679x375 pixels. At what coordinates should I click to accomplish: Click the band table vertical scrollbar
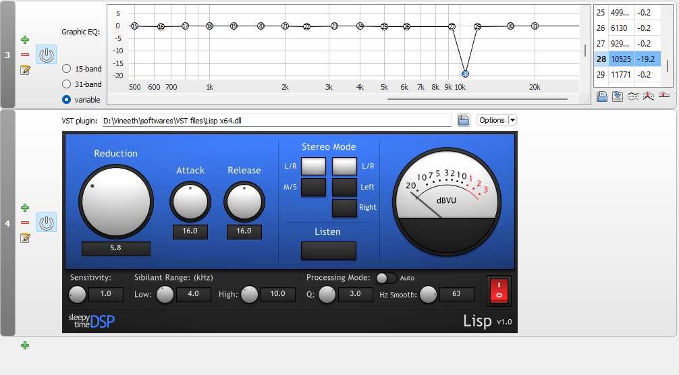(668, 65)
